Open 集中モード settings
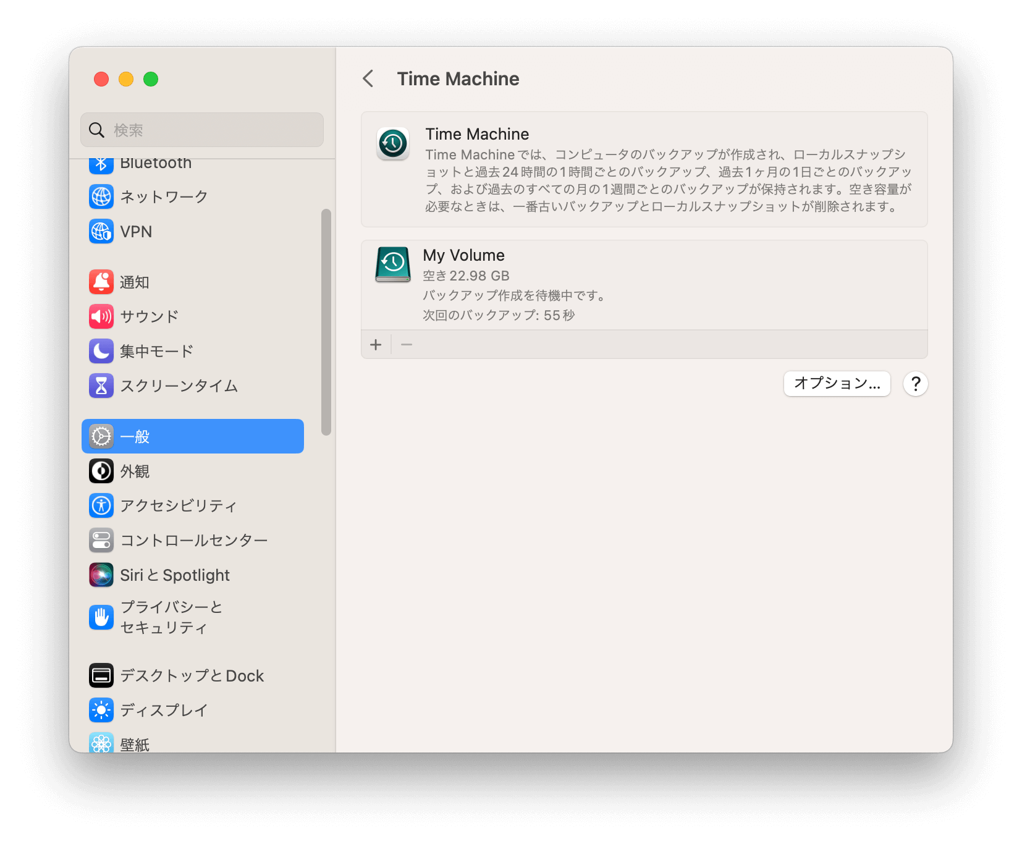 [x=193, y=351]
